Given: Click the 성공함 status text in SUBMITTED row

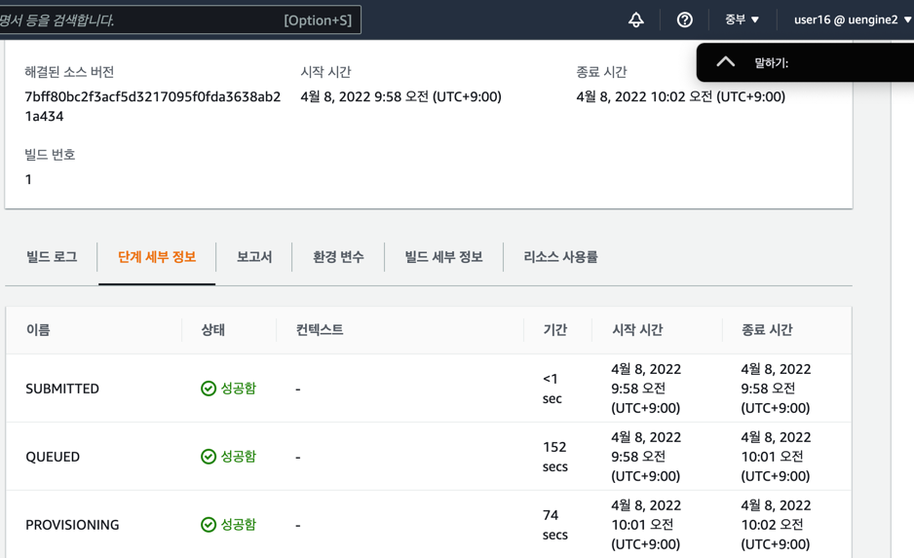Looking at the screenshot, I should point(238,389).
